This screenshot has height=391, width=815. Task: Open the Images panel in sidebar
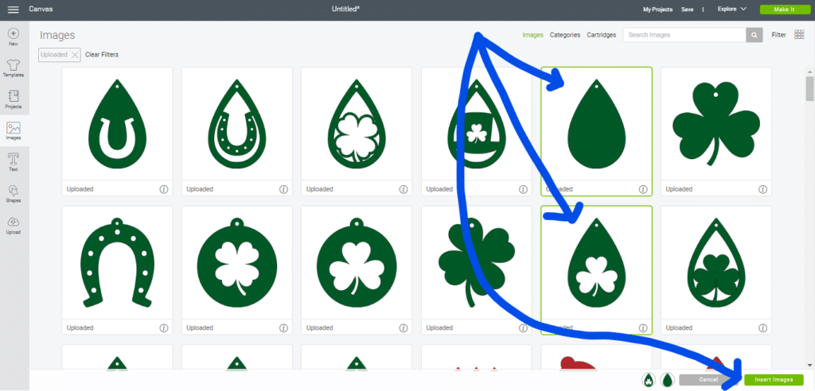click(14, 131)
